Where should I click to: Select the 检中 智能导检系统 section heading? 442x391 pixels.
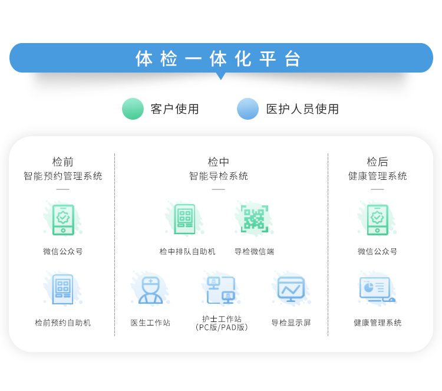219,169
